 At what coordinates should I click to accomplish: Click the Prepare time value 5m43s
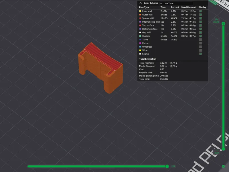coord(163,73)
